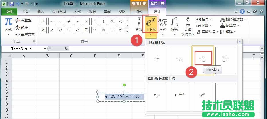
Task: Switch to Page Layout (页面布局) tab
Action: coord(59,11)
